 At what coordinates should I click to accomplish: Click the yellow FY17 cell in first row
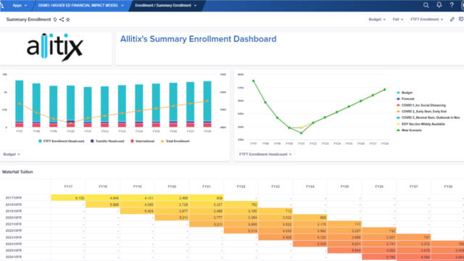pyautogui.click(x=68, y=198)
